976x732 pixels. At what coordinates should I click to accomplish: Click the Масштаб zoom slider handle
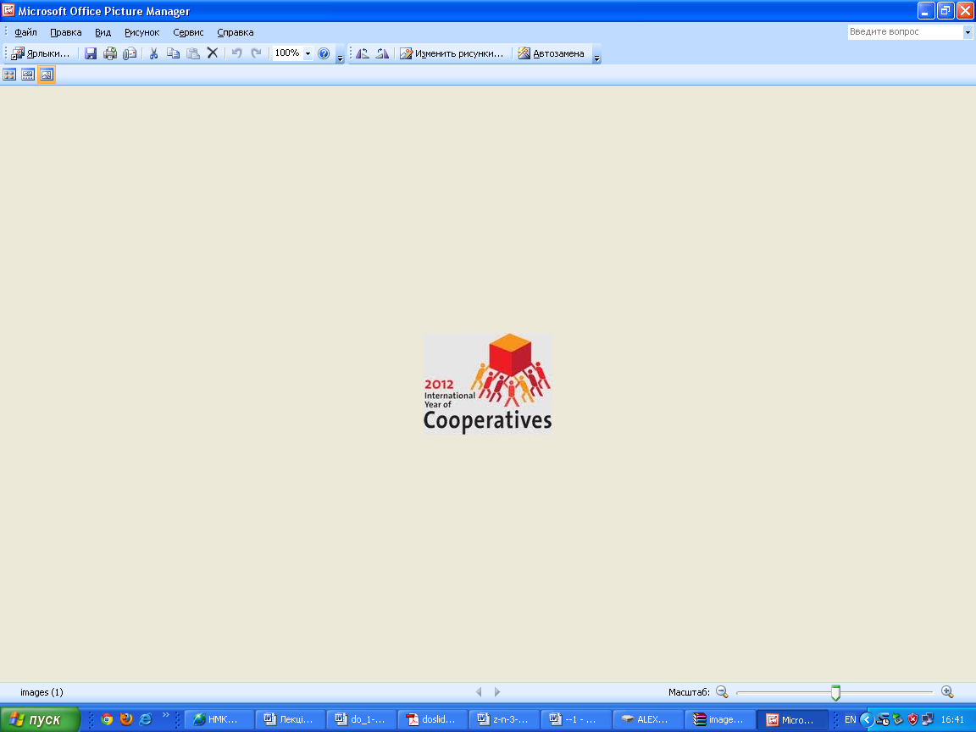click(836, 692)
